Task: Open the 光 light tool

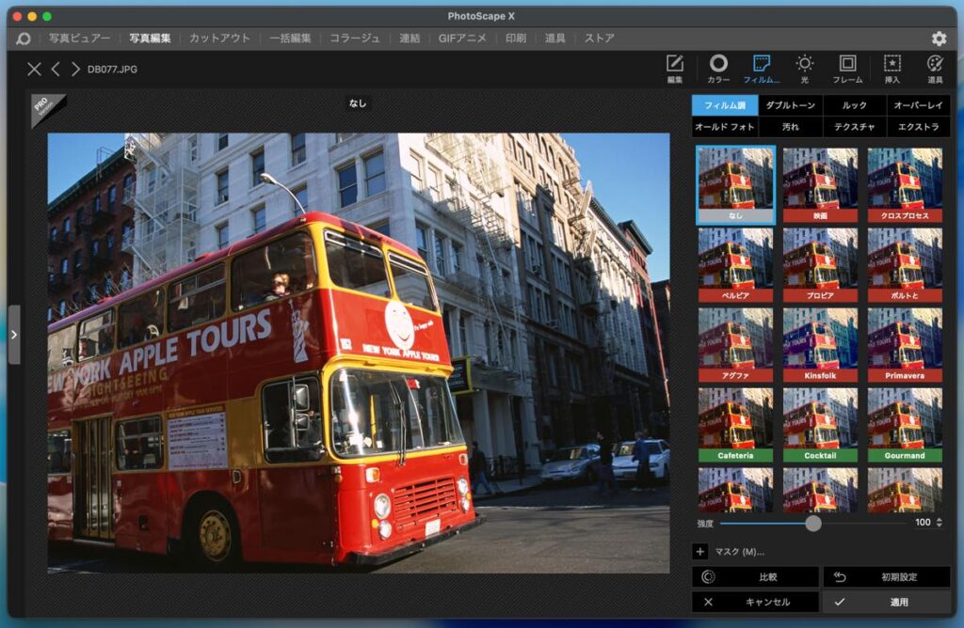Action: tap(804, 69)
